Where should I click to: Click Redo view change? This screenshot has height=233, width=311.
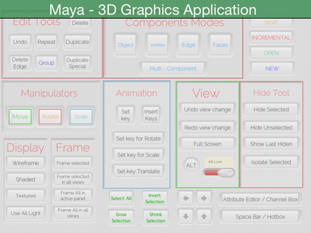click(207, 128)
